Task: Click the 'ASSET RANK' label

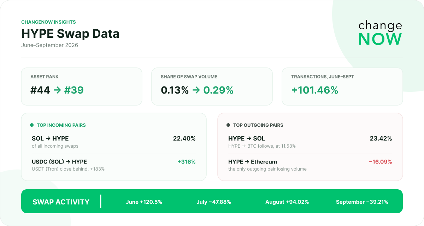Action: (45, 77)
